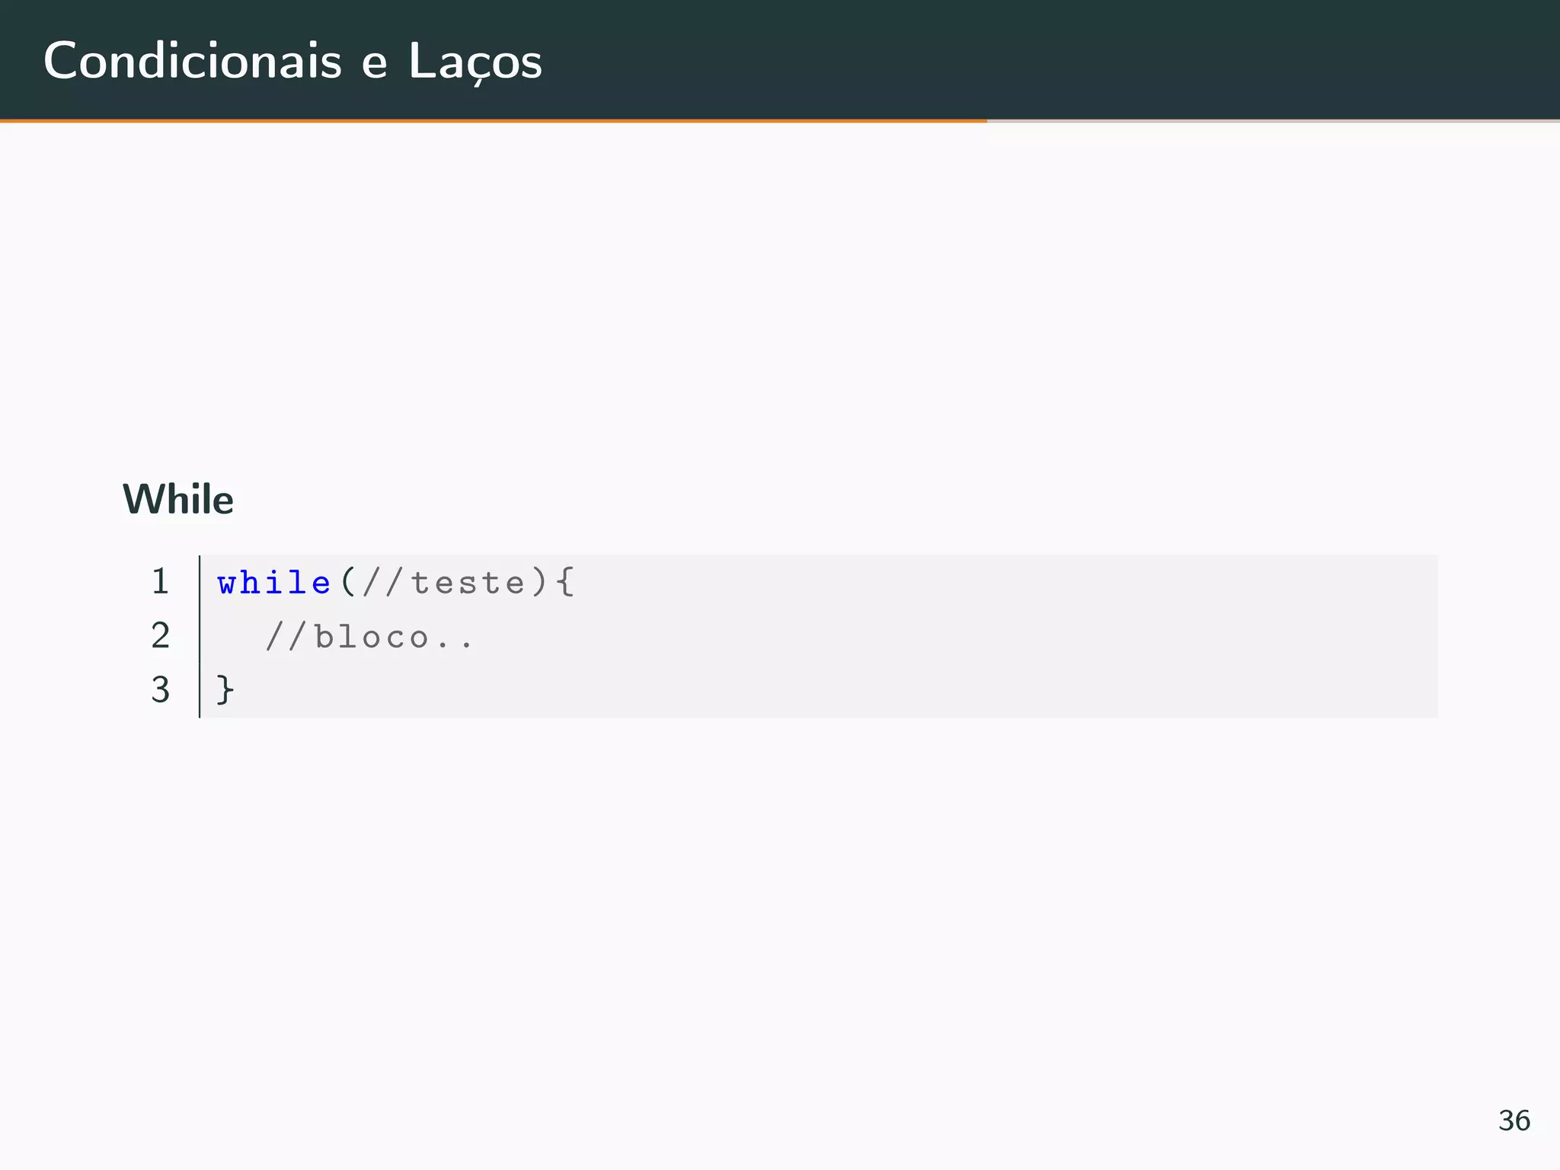Click the code line 'while(//teste){'

click(x=396, y=583)
